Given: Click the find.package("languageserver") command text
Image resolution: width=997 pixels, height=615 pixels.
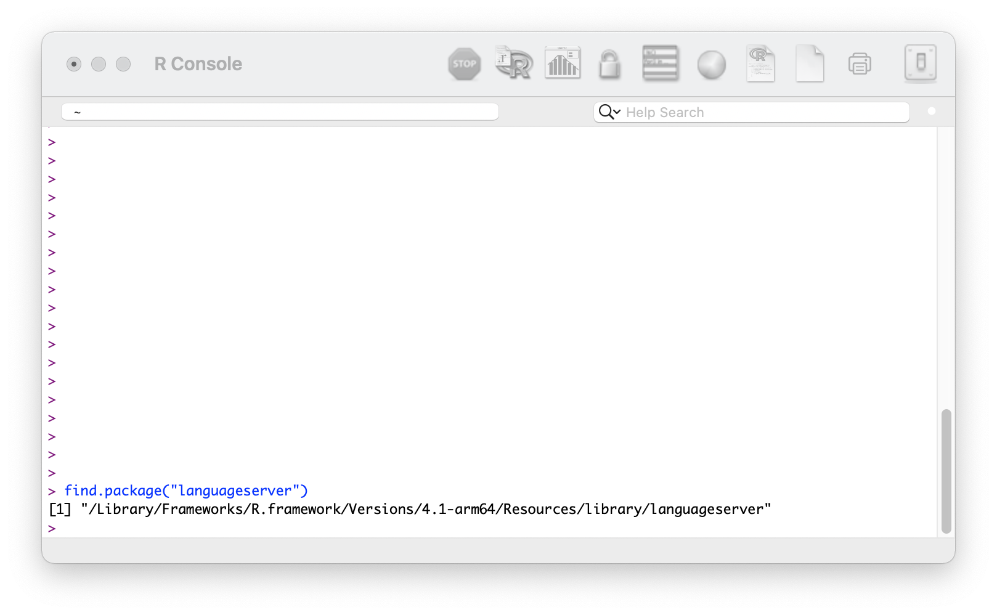Looking at the screenshot, I should tap(186, 491).
